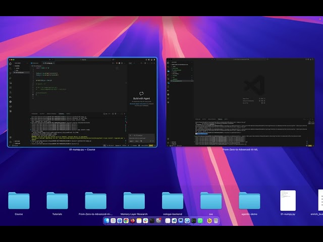Screen dimensions: 323x242
Task: Launch Google Chrome from the Dock
Action: tap(126, 221)
